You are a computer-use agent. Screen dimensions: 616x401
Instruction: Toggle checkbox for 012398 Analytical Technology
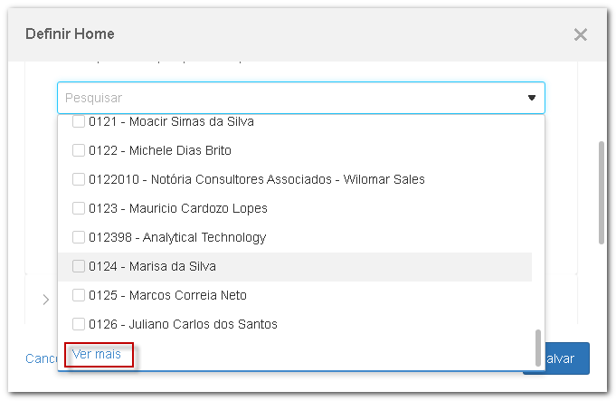pos(79,237)
